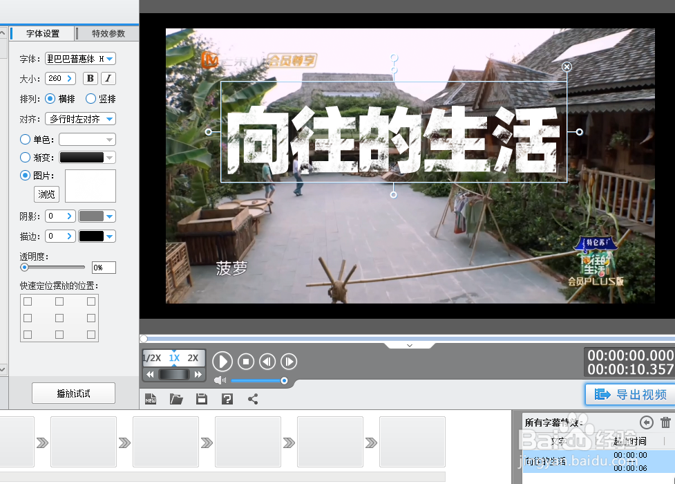Select the 向往的生活 subtitle row

(599, 462)
